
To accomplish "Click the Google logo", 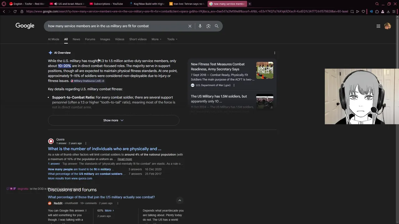I will [25, 26].
